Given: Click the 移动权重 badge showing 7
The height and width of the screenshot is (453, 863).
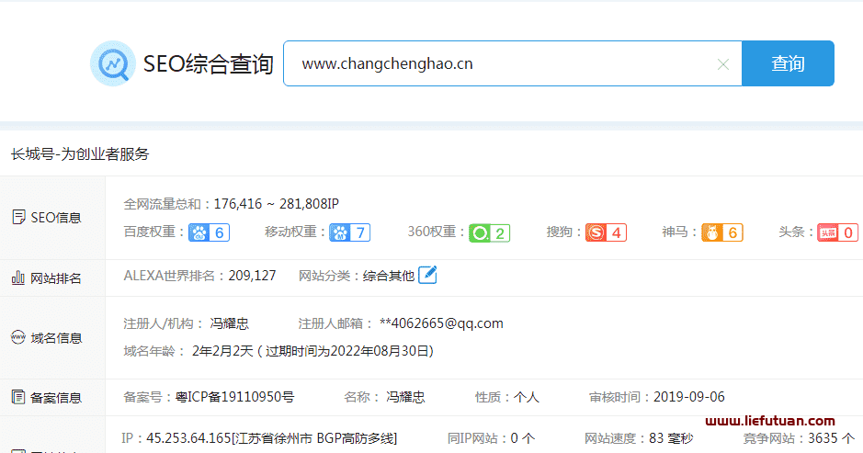Looking at the screenshot, I should click(x=350, y=232).
